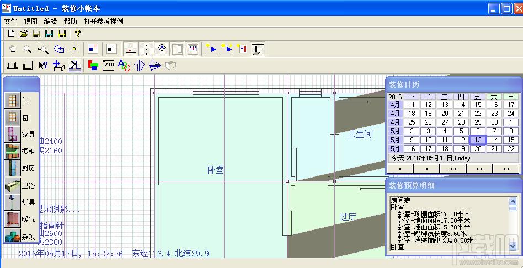Open a file with the folder icon
Screen dimensions: 523x268
click(24, 33)
